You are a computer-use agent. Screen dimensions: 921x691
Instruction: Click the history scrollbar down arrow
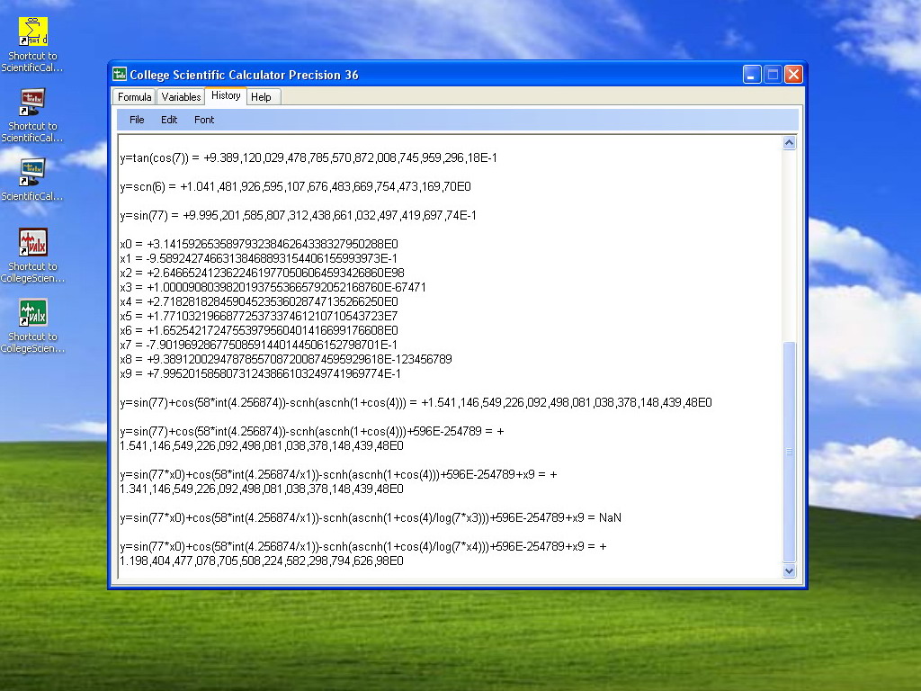[x=790, y=570]
